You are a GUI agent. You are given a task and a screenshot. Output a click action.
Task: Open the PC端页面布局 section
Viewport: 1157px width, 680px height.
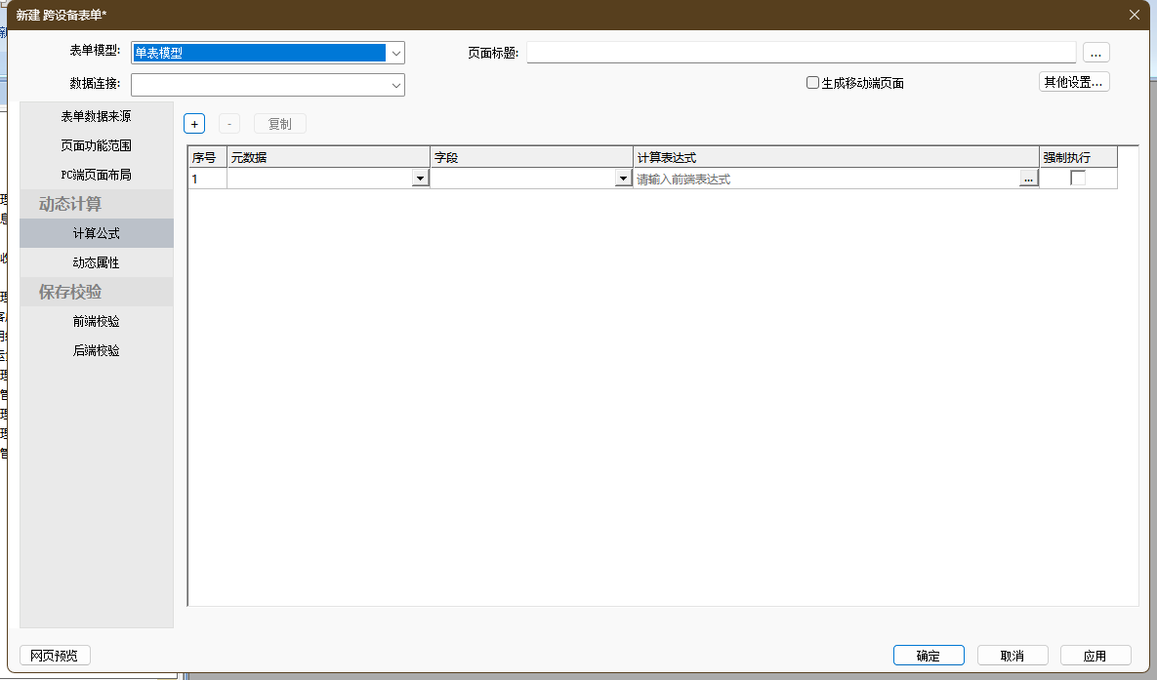pyautogui.click(x=96, y=175)
